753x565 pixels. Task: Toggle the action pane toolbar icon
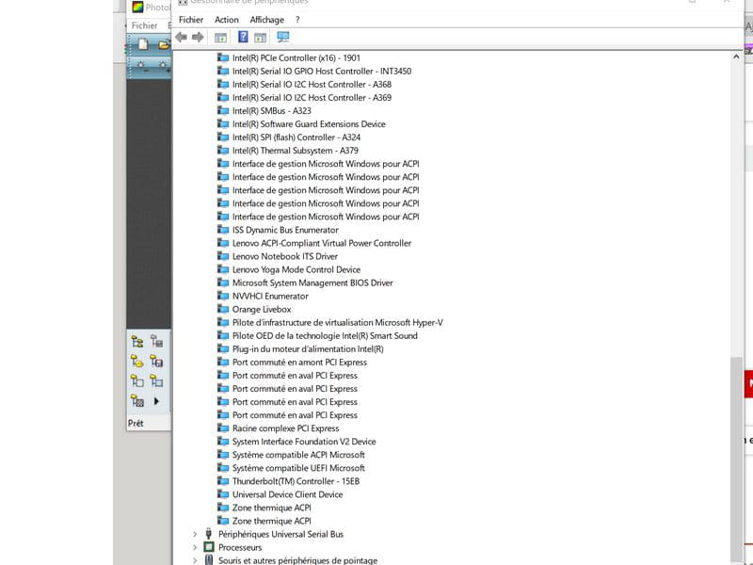[260, 38]
